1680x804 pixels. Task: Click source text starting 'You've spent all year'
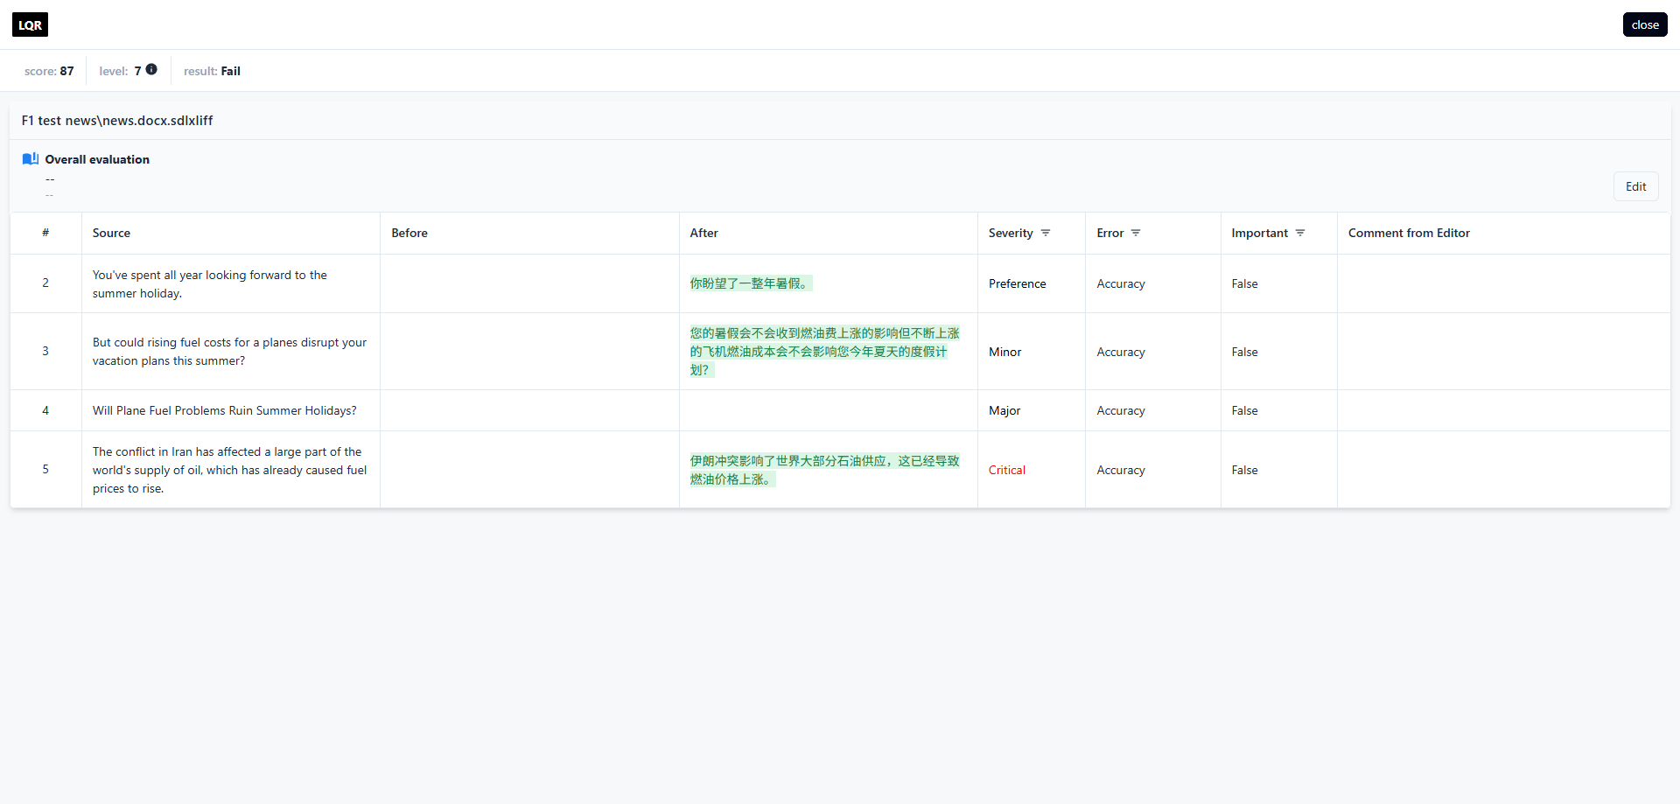[210, 283]
